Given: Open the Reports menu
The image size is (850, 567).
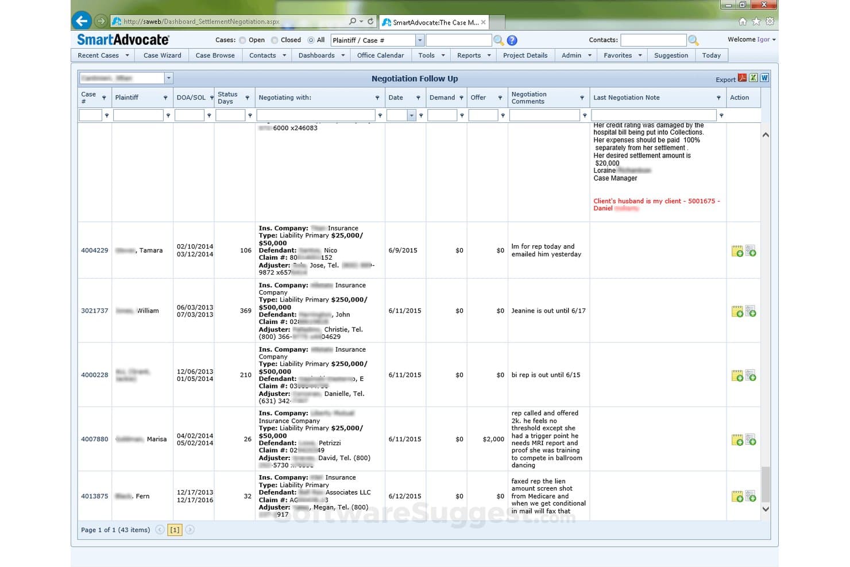Looking at the screenshot, I should pyautogui.click(x=474, y=55).
